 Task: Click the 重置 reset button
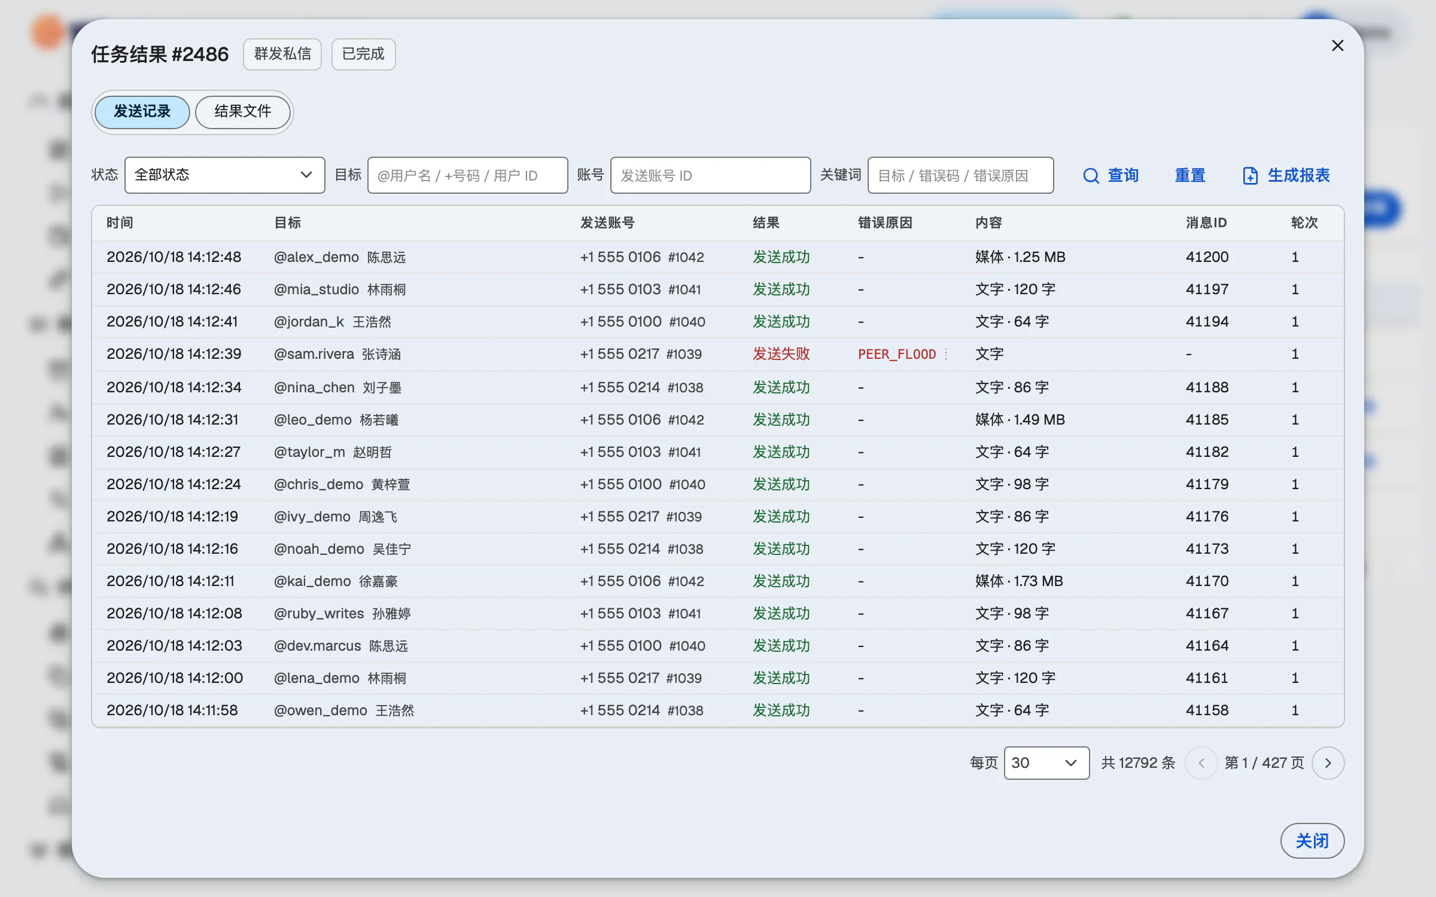(1190, 175)
